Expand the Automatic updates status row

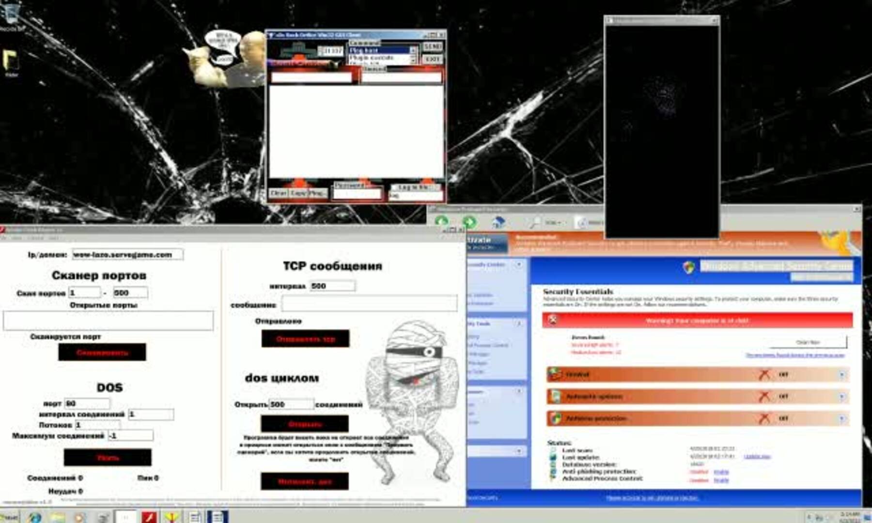tap(841, 396)
